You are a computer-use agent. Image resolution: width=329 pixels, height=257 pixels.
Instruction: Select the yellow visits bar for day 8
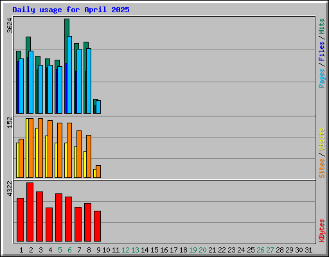[85, 164]
